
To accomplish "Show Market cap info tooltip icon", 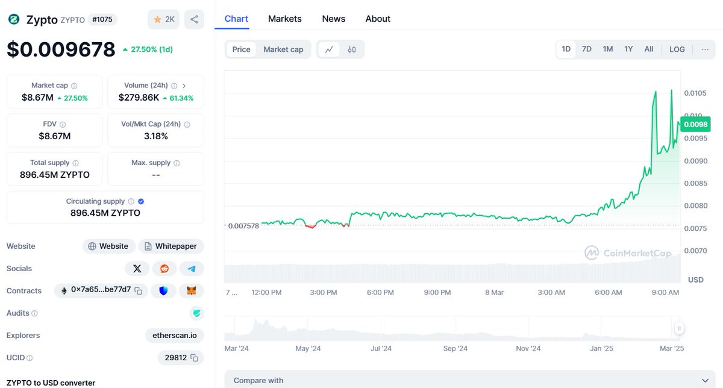I will 74,86.
